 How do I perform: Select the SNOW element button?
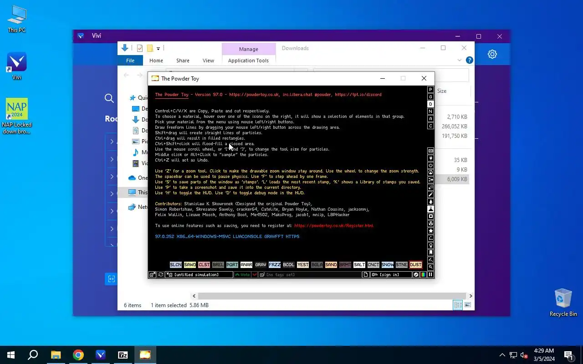tap(388, 265)
